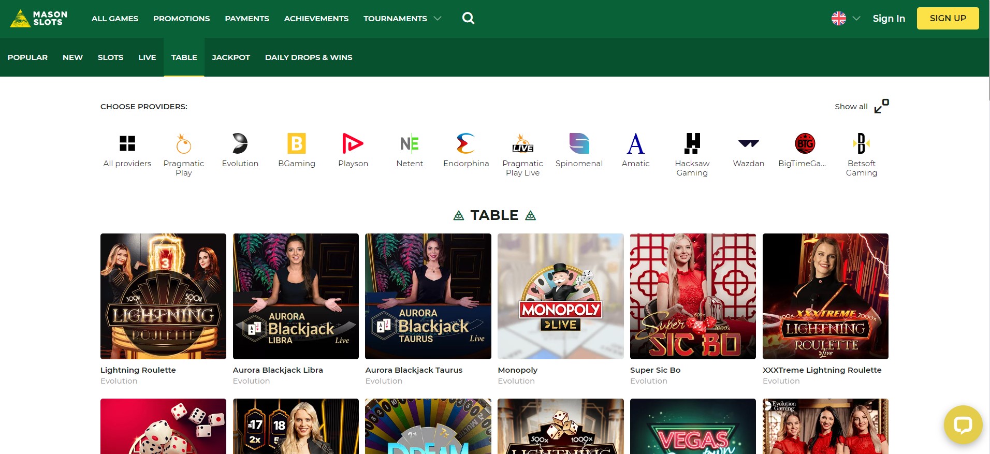Expand the language dropdown chevron
Viewport: 990px width, 454px height.
pyautogui.click(x=856, y=18)
